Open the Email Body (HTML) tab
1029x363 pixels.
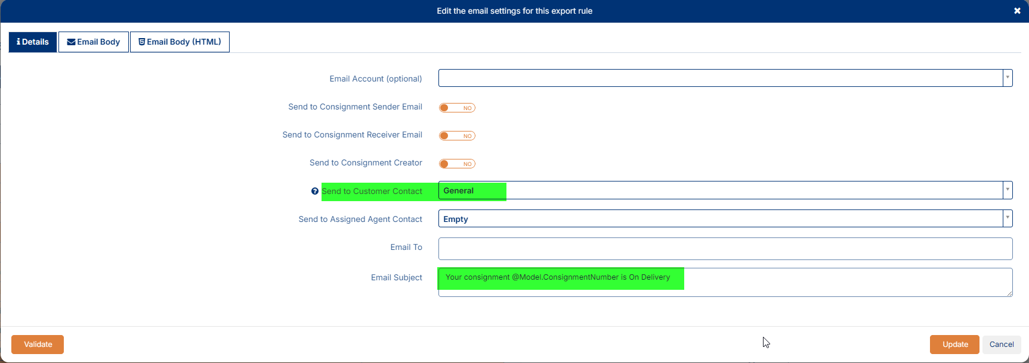pos(180,42)
